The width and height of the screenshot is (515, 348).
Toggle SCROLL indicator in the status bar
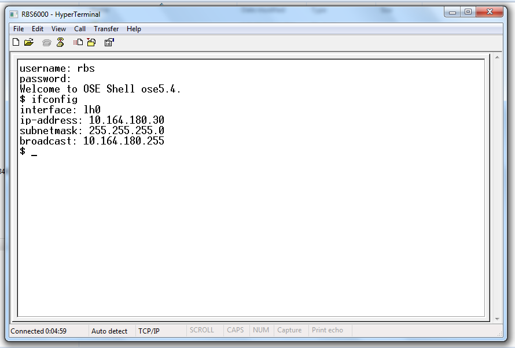(202, 330)
